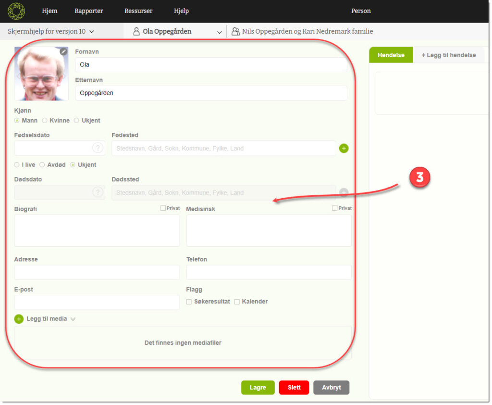Open the Rapporter menu

(89, 11)
